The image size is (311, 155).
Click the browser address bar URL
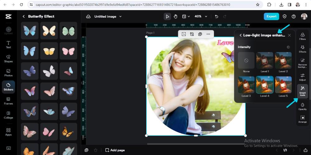(133, 5)
